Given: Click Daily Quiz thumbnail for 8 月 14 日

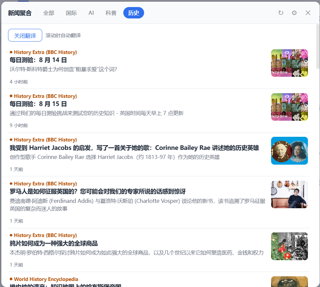Looking at the screenshot, I should tap(290, 63).
